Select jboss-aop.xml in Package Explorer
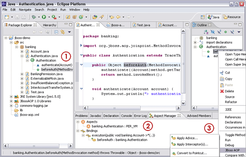 (30, 115)
